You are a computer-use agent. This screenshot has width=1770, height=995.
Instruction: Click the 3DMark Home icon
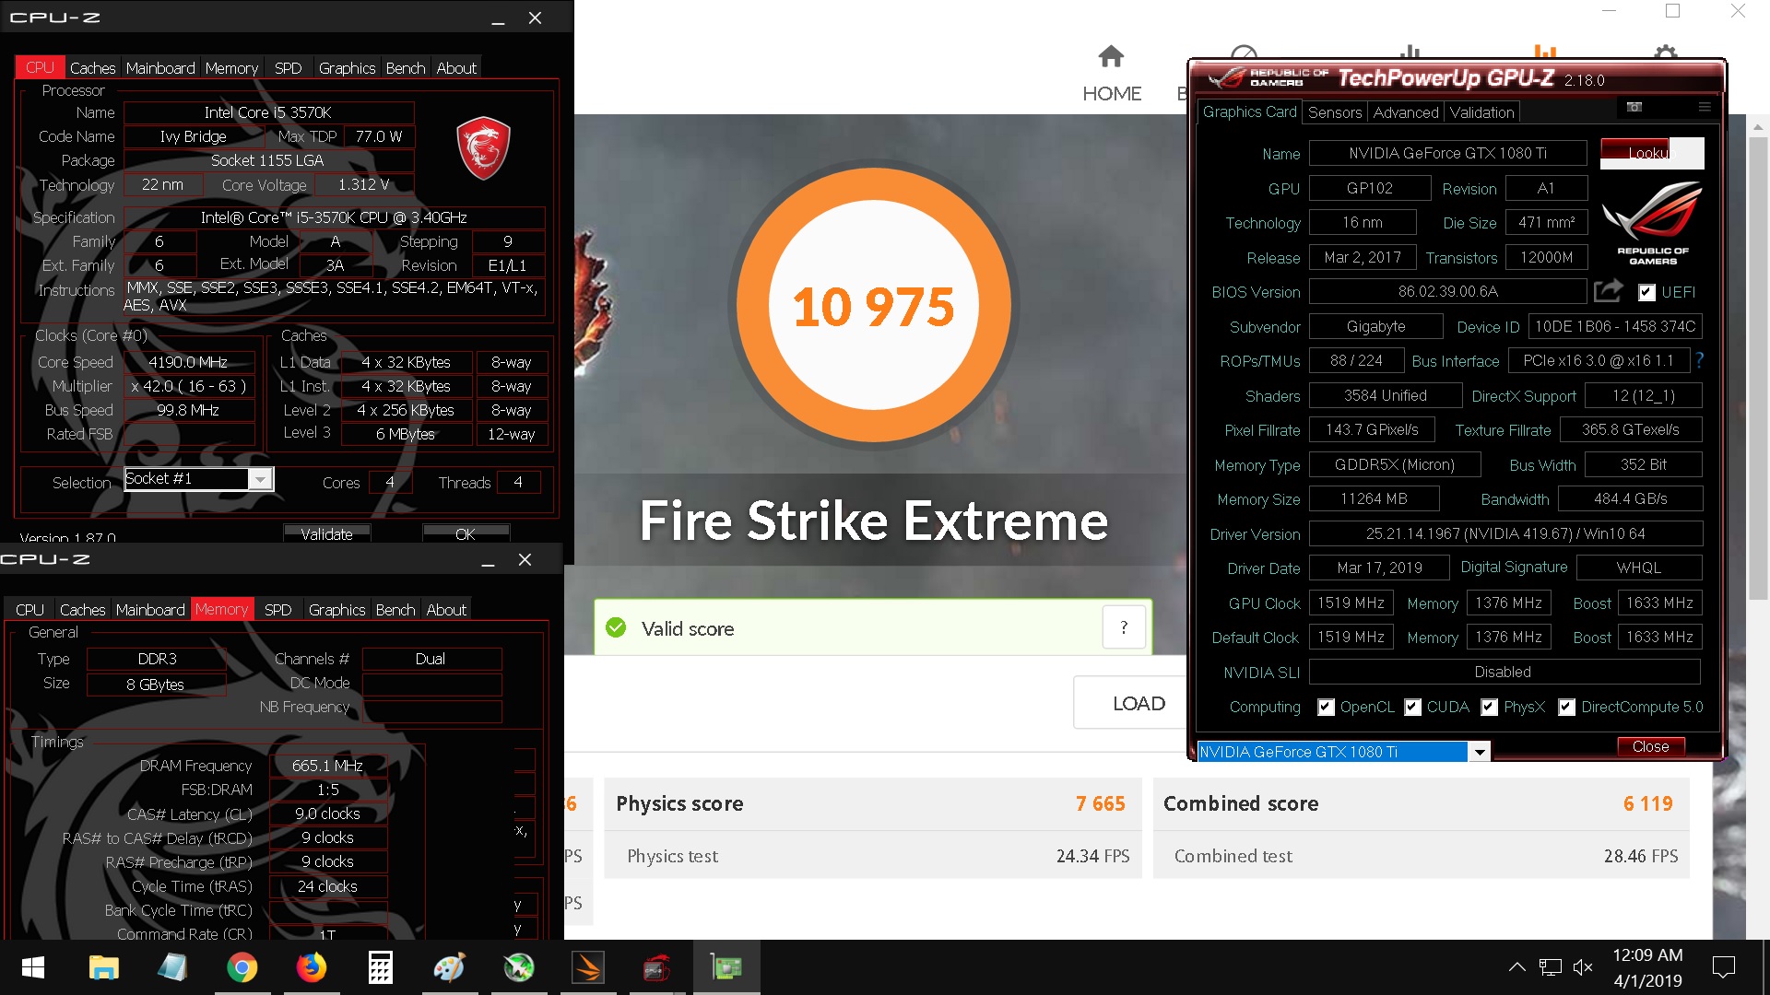[1111, 58]
